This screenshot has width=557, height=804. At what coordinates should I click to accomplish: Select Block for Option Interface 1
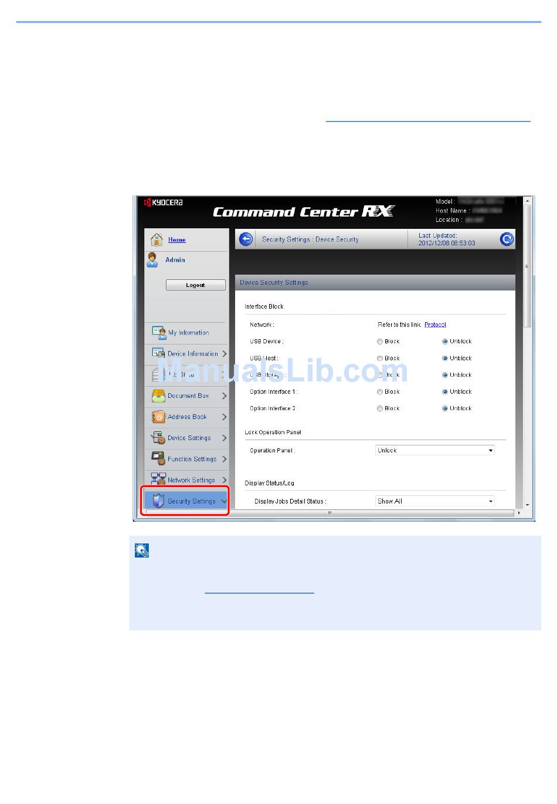tap(380, 392)
